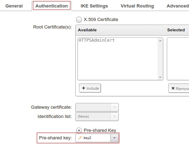The height and width of the screenshot is (144, 189).
Task: Open the IKE Settings tab
Action: pos(94,6)
